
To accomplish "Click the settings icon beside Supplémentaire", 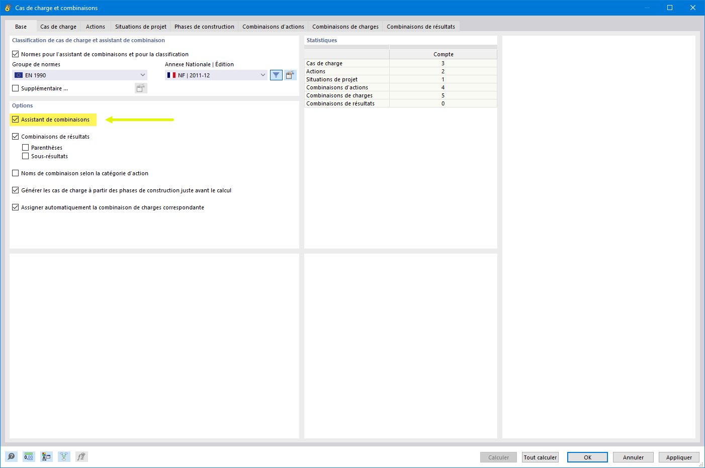I will (x=141, y=88).
